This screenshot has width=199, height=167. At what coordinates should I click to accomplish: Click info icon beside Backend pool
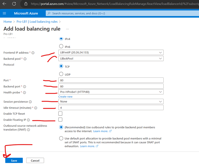[25, 59]
